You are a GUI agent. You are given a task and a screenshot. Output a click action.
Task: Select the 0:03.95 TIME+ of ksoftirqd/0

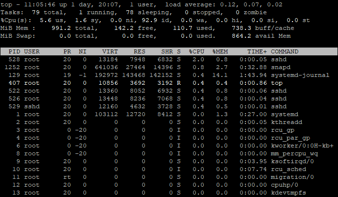point(253,161)
